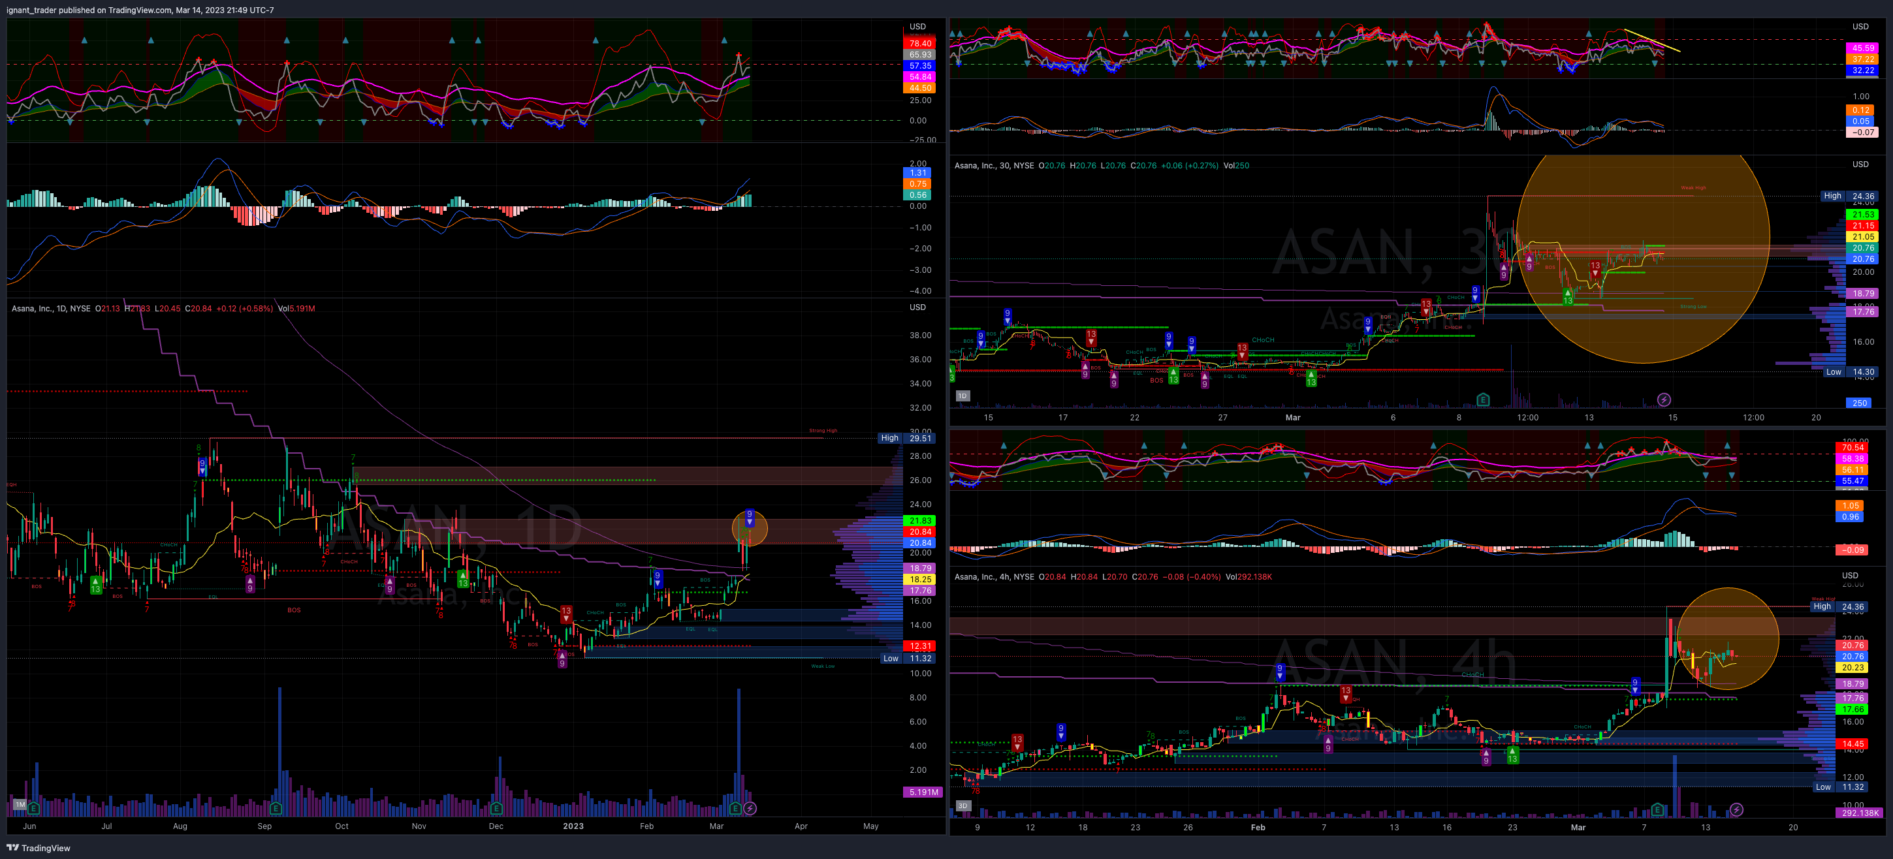1893x859 pixels.
Task: Open the September earnings E marker on daily chart
Action: coord(276,807)
